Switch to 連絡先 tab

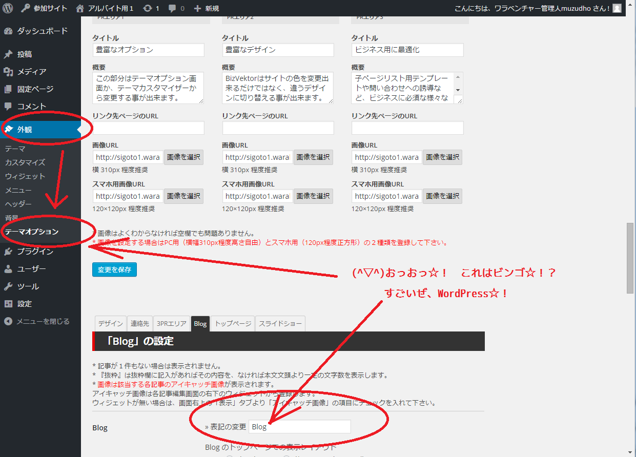(x=139, y=324)
